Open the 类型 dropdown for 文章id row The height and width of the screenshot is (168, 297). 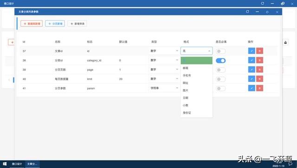(164, 51)
